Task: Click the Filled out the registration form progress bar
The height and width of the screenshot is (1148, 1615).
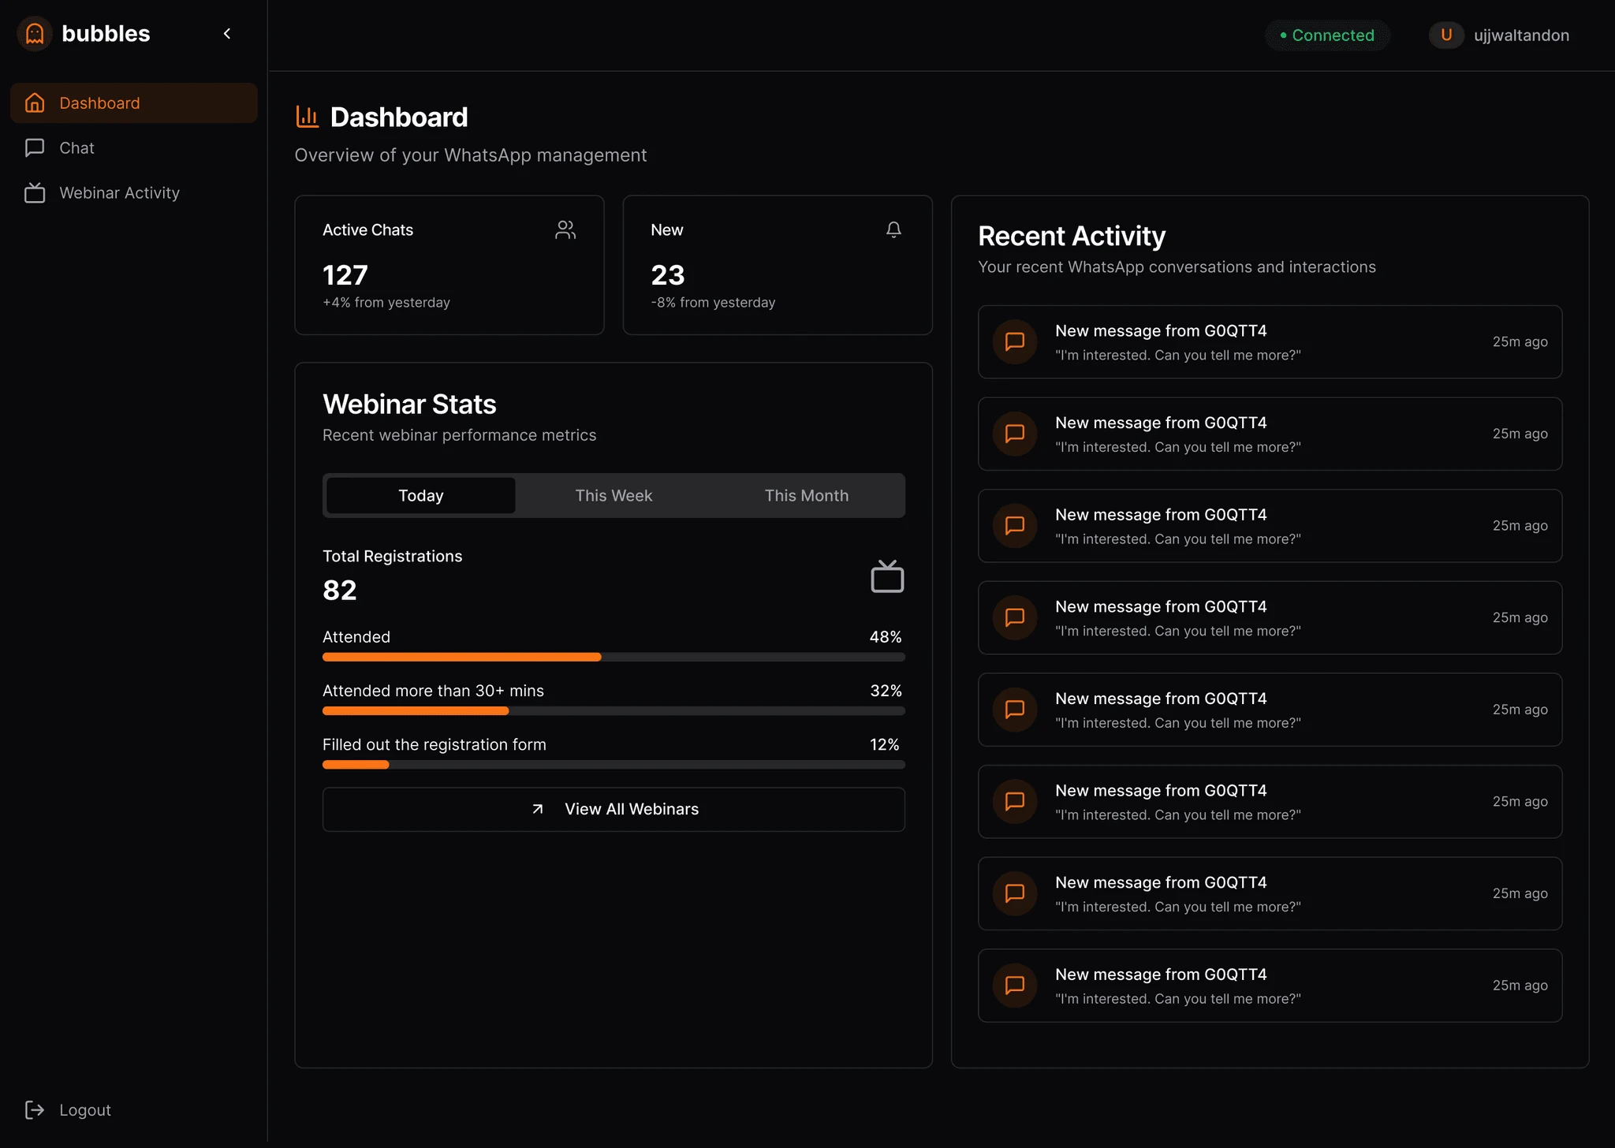Action: [614, 765]
